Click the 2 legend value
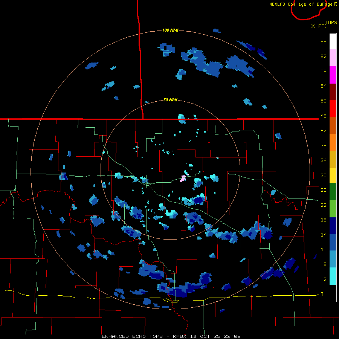 pos(325,279)
